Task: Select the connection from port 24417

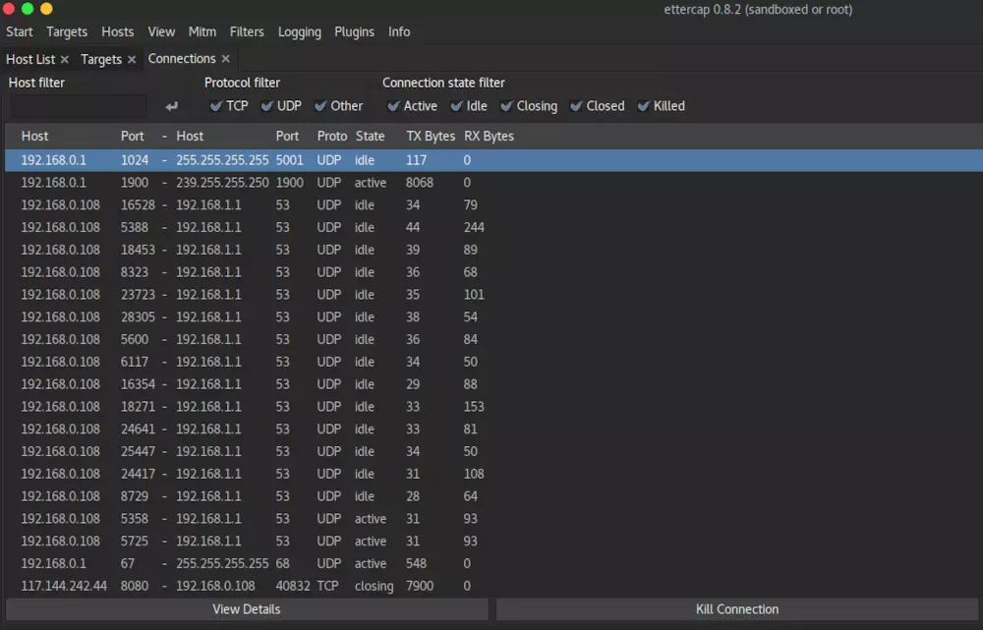Action: 494,474
